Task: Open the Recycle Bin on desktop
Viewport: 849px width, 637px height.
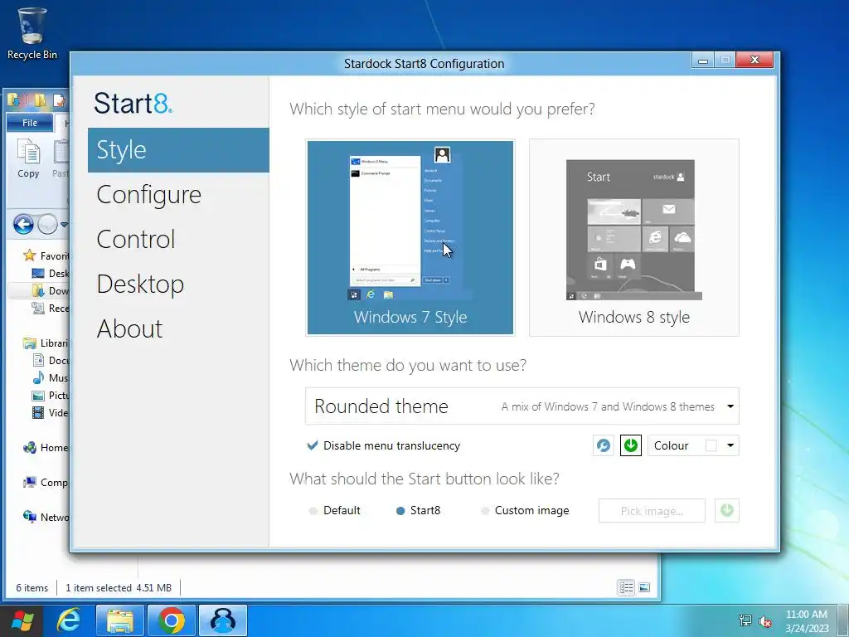Action: click(x=32, y=33)
